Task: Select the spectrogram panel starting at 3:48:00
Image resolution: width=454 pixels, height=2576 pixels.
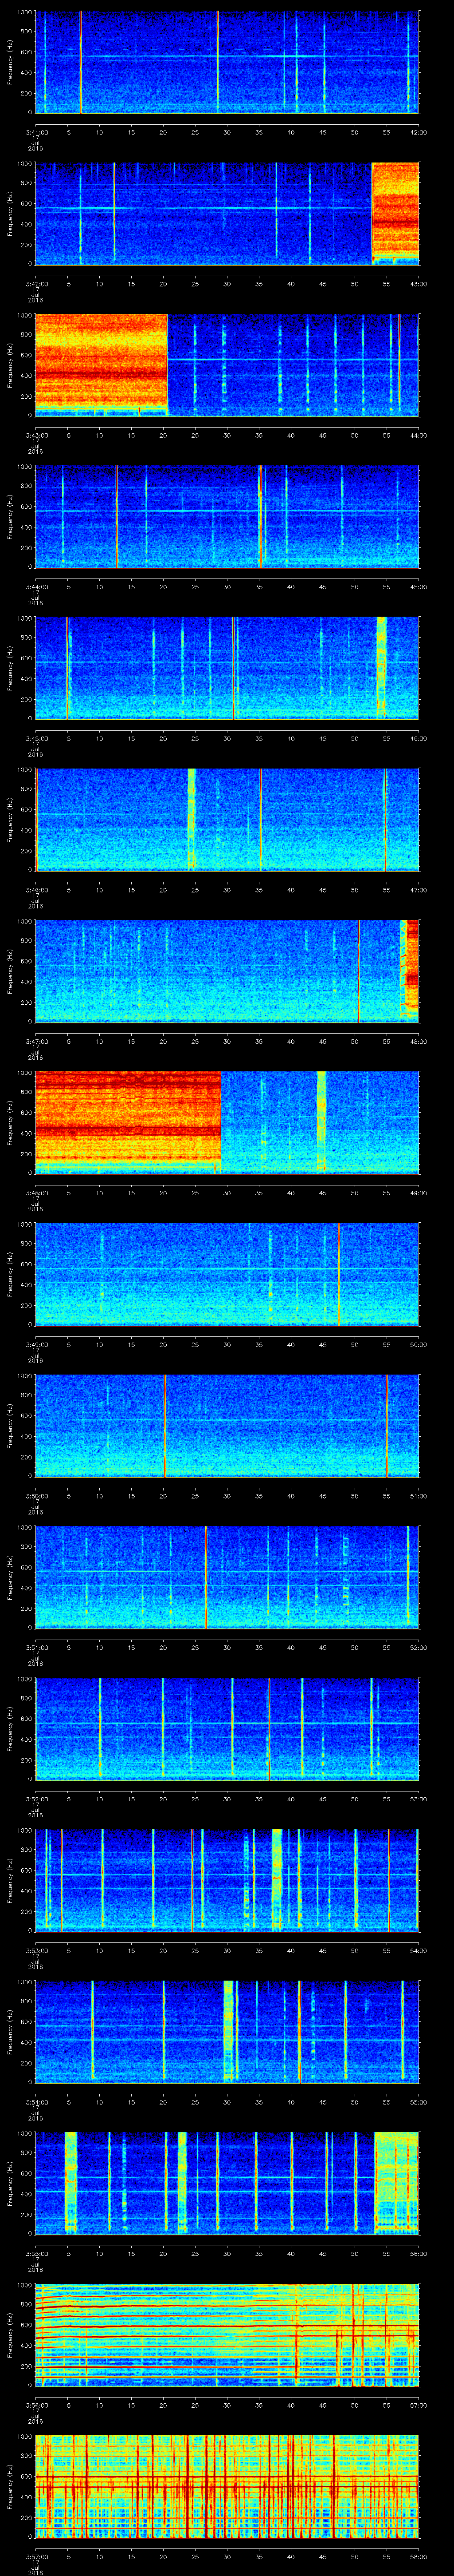Action: click(227, 1122)
